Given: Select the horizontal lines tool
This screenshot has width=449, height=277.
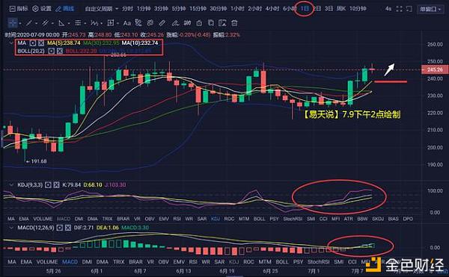Looking at the screenshot, I should point(78,23).
